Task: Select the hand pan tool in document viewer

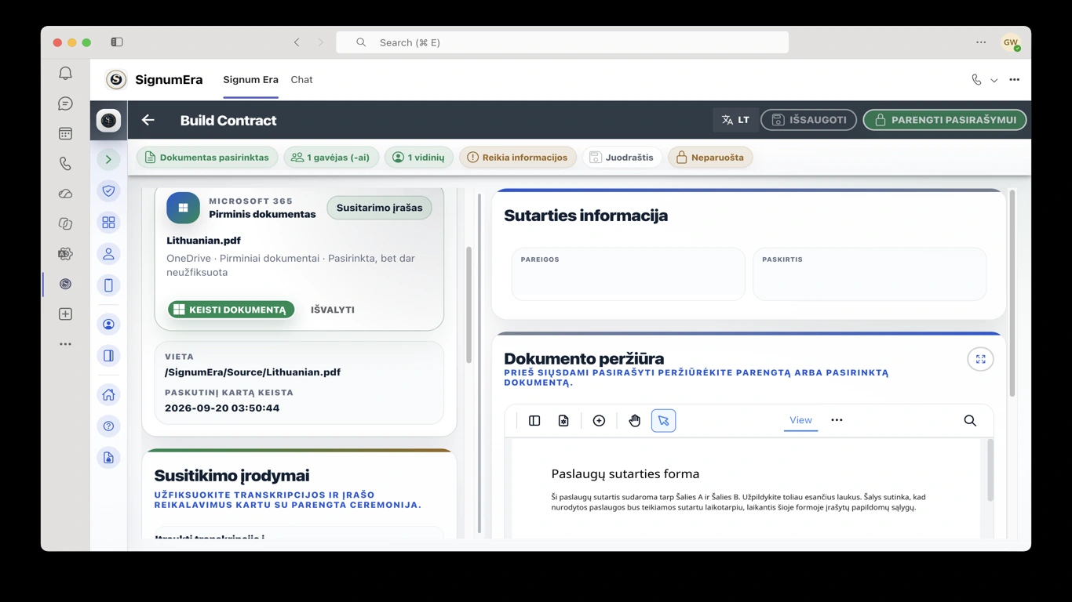Action: 635,421
